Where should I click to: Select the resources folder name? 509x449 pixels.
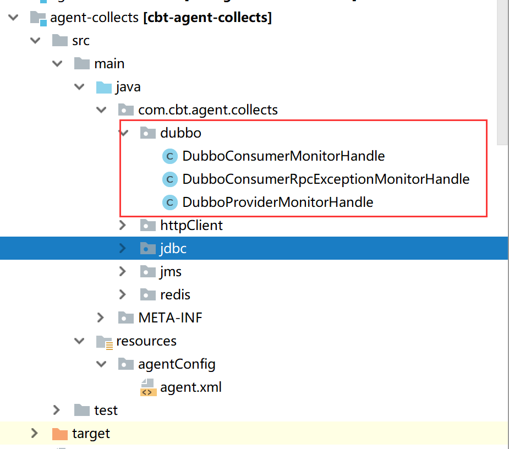click(146, 341)
